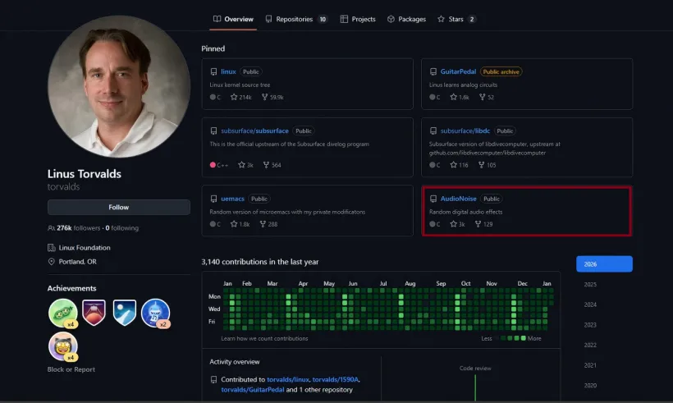This screenshot has width=673, height=403.
Task: Click the Portland, OR location text
Action: click(x=78, y=261)
